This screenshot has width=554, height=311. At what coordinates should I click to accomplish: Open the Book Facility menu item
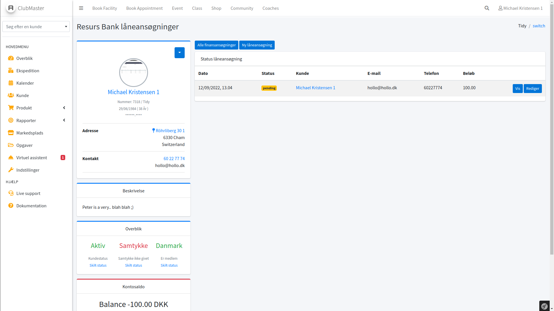point(104,8)
